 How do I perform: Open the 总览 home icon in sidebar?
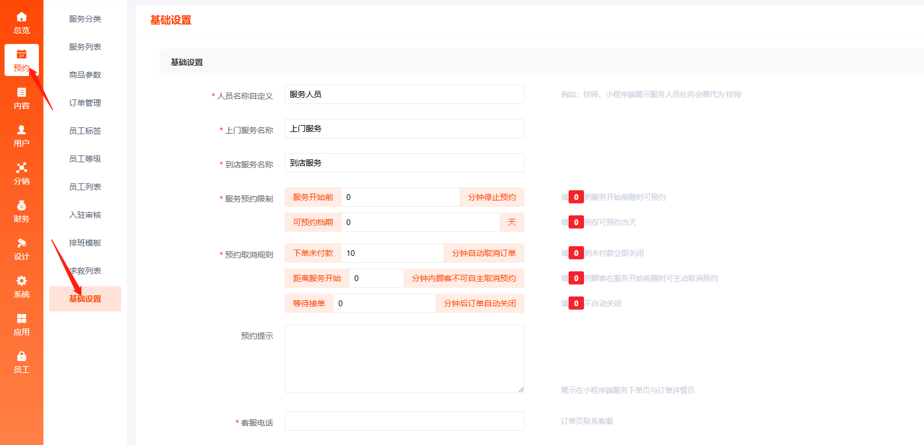(x=22, y=17)
